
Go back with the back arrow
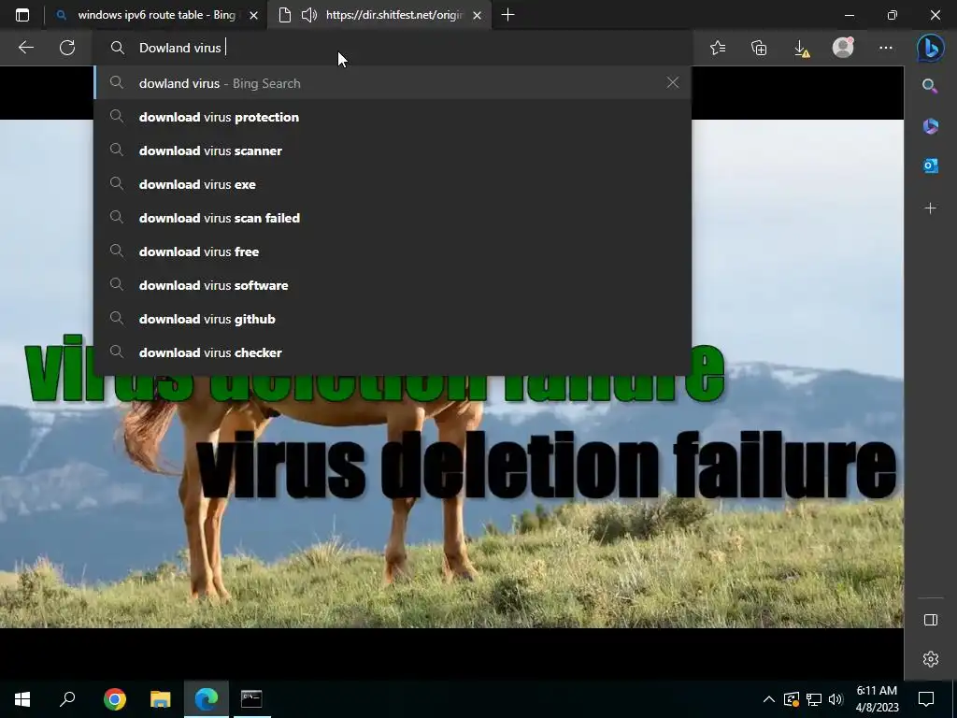point(25,48)
